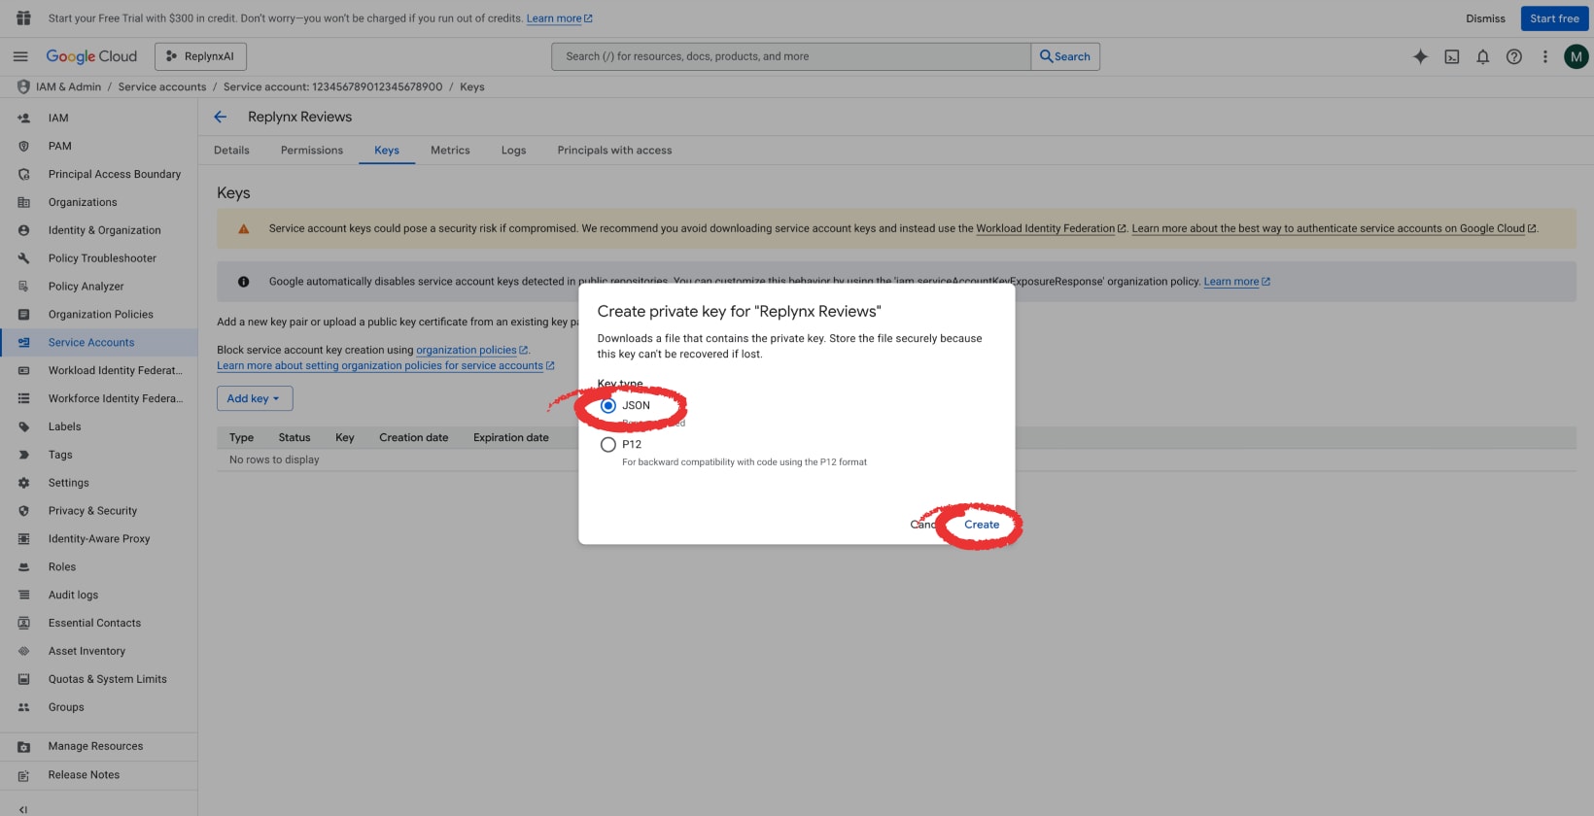The width and height of the screenshot is (1594, 816).
Task: Expand the Add key dropdown
Action: coord(255,398)
